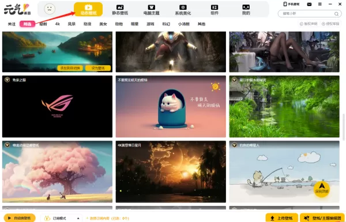Click the VIP badge on ROG wallpaper

(7, 80)
